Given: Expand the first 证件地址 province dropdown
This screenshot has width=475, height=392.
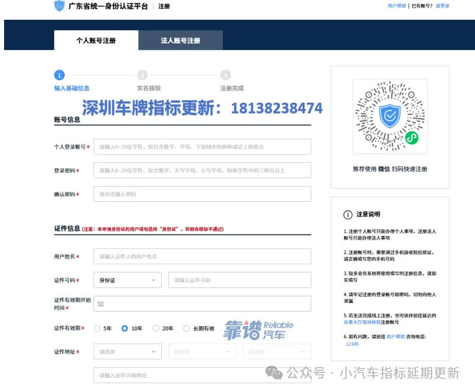Looking at the screenshot, I should (x=127, y=352).
